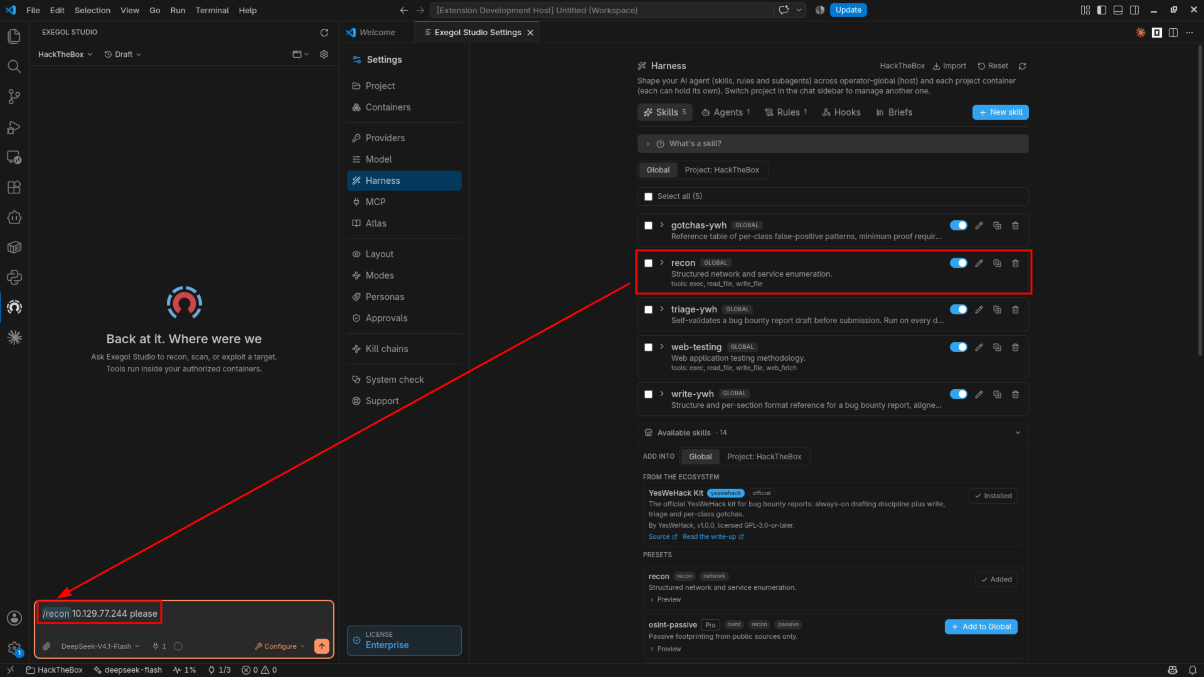
Task: Open the License Enterprise card
Action: point(404,641)
